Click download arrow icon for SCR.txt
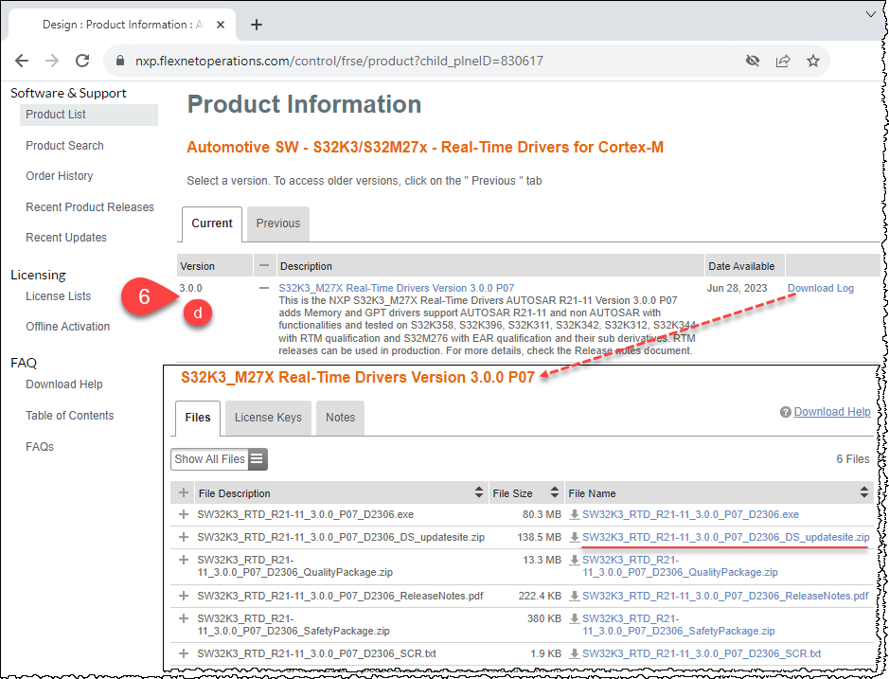This screenshot has height=679, width=889. [x=575, y=653]
